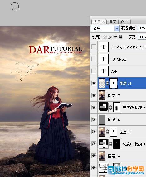The image size is (146, 177).
Task: Select 亮度/对比度 4 black mask thumbnail
Action: coord(117,143)
